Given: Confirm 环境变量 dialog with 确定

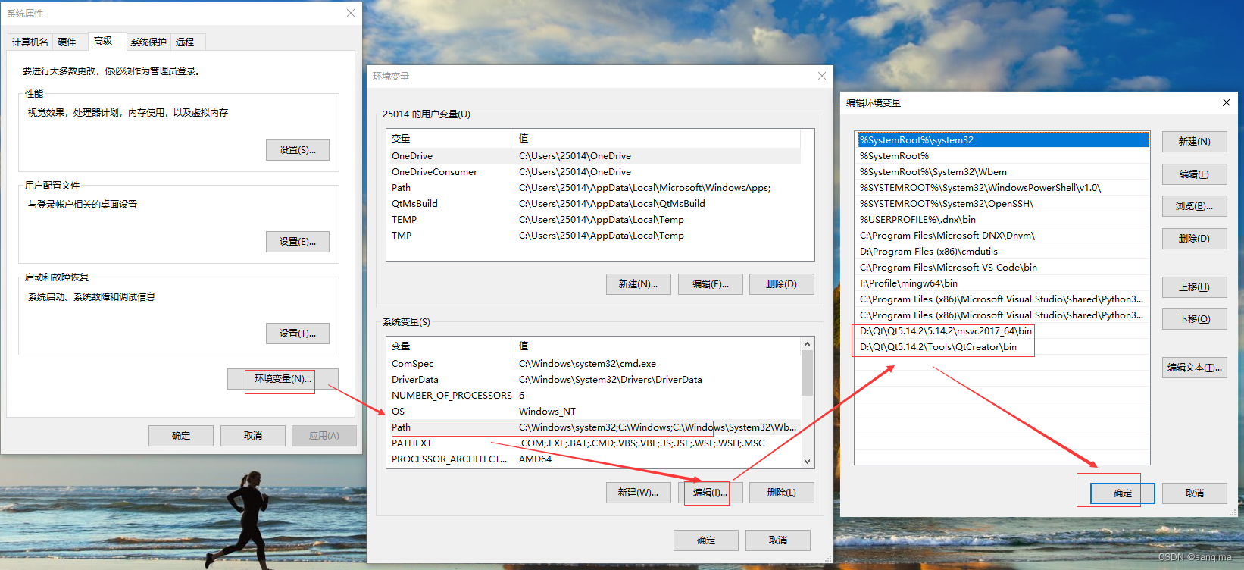Looking at the screenshot, I should (706, 540).
